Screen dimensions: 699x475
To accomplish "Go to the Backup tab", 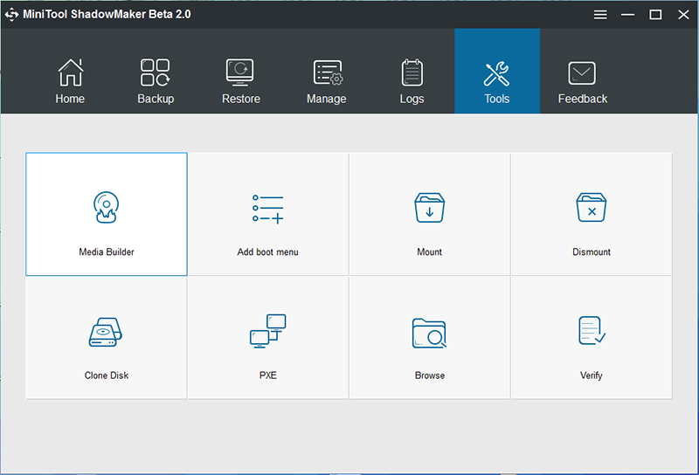I will tap(156, 82).
